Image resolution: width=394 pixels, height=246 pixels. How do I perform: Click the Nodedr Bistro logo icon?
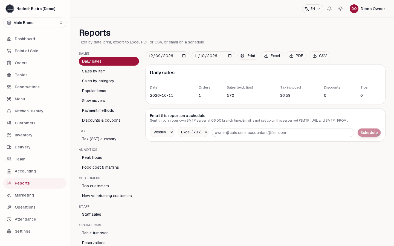pos(10,9)
